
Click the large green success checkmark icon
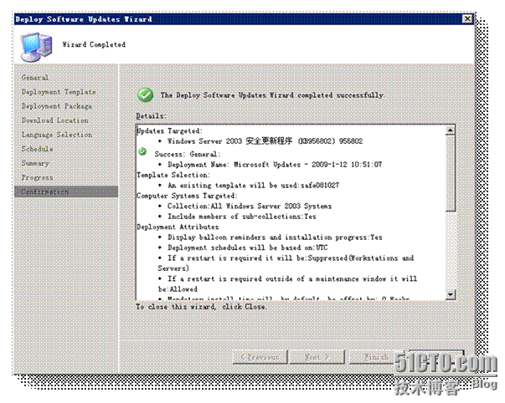coord(145,94)
